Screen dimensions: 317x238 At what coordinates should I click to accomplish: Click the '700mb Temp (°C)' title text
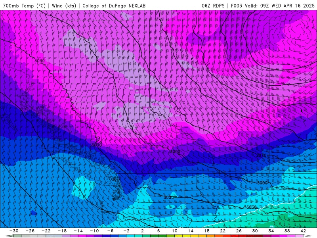tap(24, 6)
